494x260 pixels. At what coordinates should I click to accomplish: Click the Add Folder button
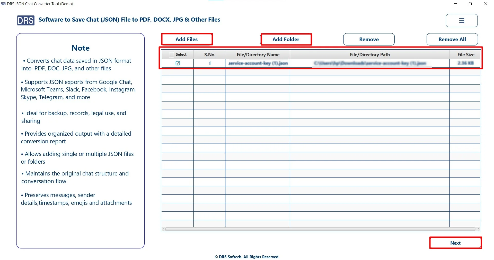286,39
